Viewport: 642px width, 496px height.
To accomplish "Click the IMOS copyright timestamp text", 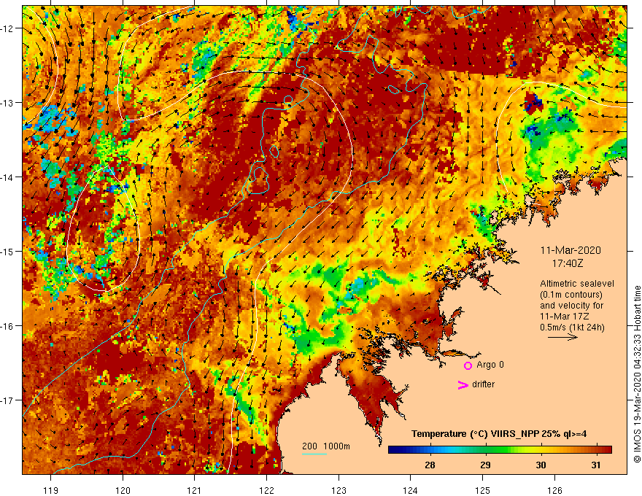I will pos(637,374).
